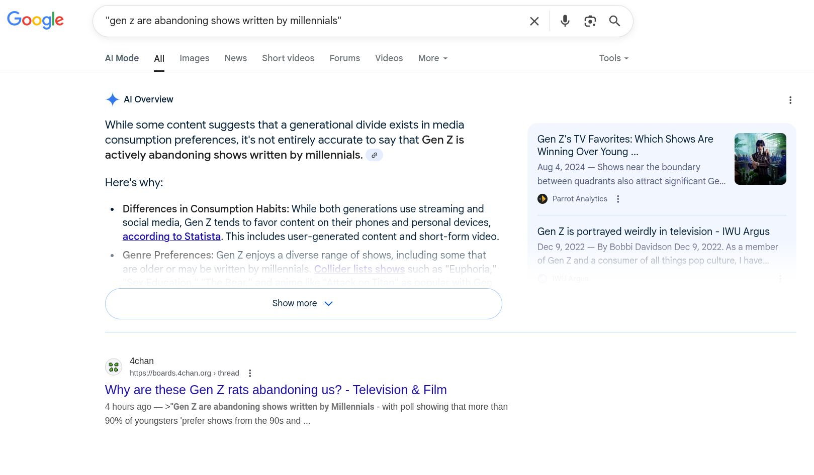Open the News tab
This screenshot has width=814, height=475.
pos(235,58)
